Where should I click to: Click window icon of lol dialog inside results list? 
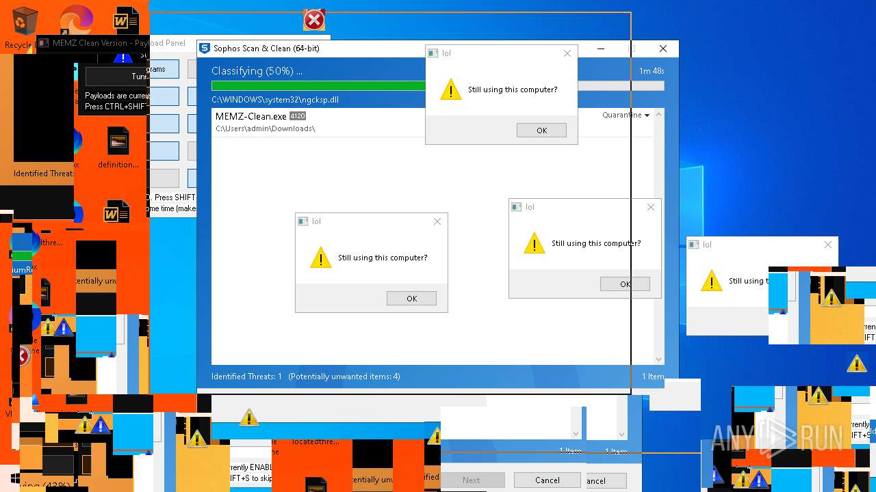[302, 221]
